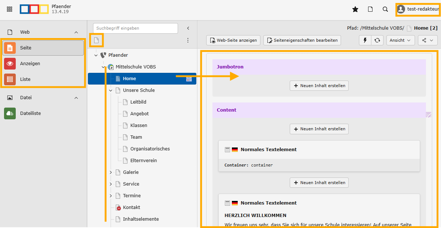Switch to the Anzeigen module

[x=30, y=63]
